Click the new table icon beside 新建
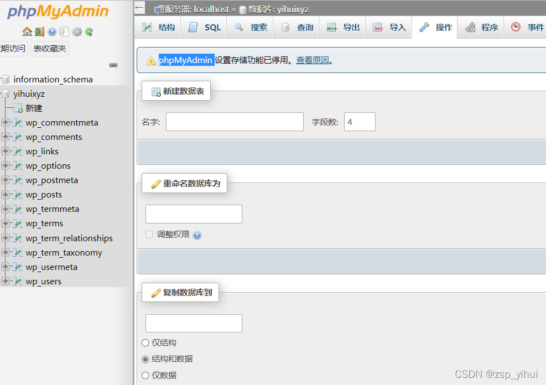 point(18,108)
